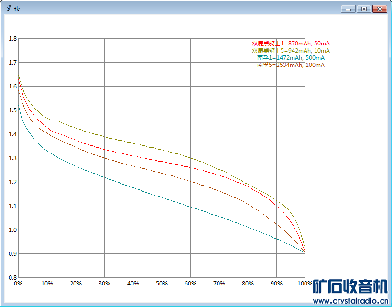Click the teal legend entry 南孚1=1472mAh, 500mA

tap(291, 58)
